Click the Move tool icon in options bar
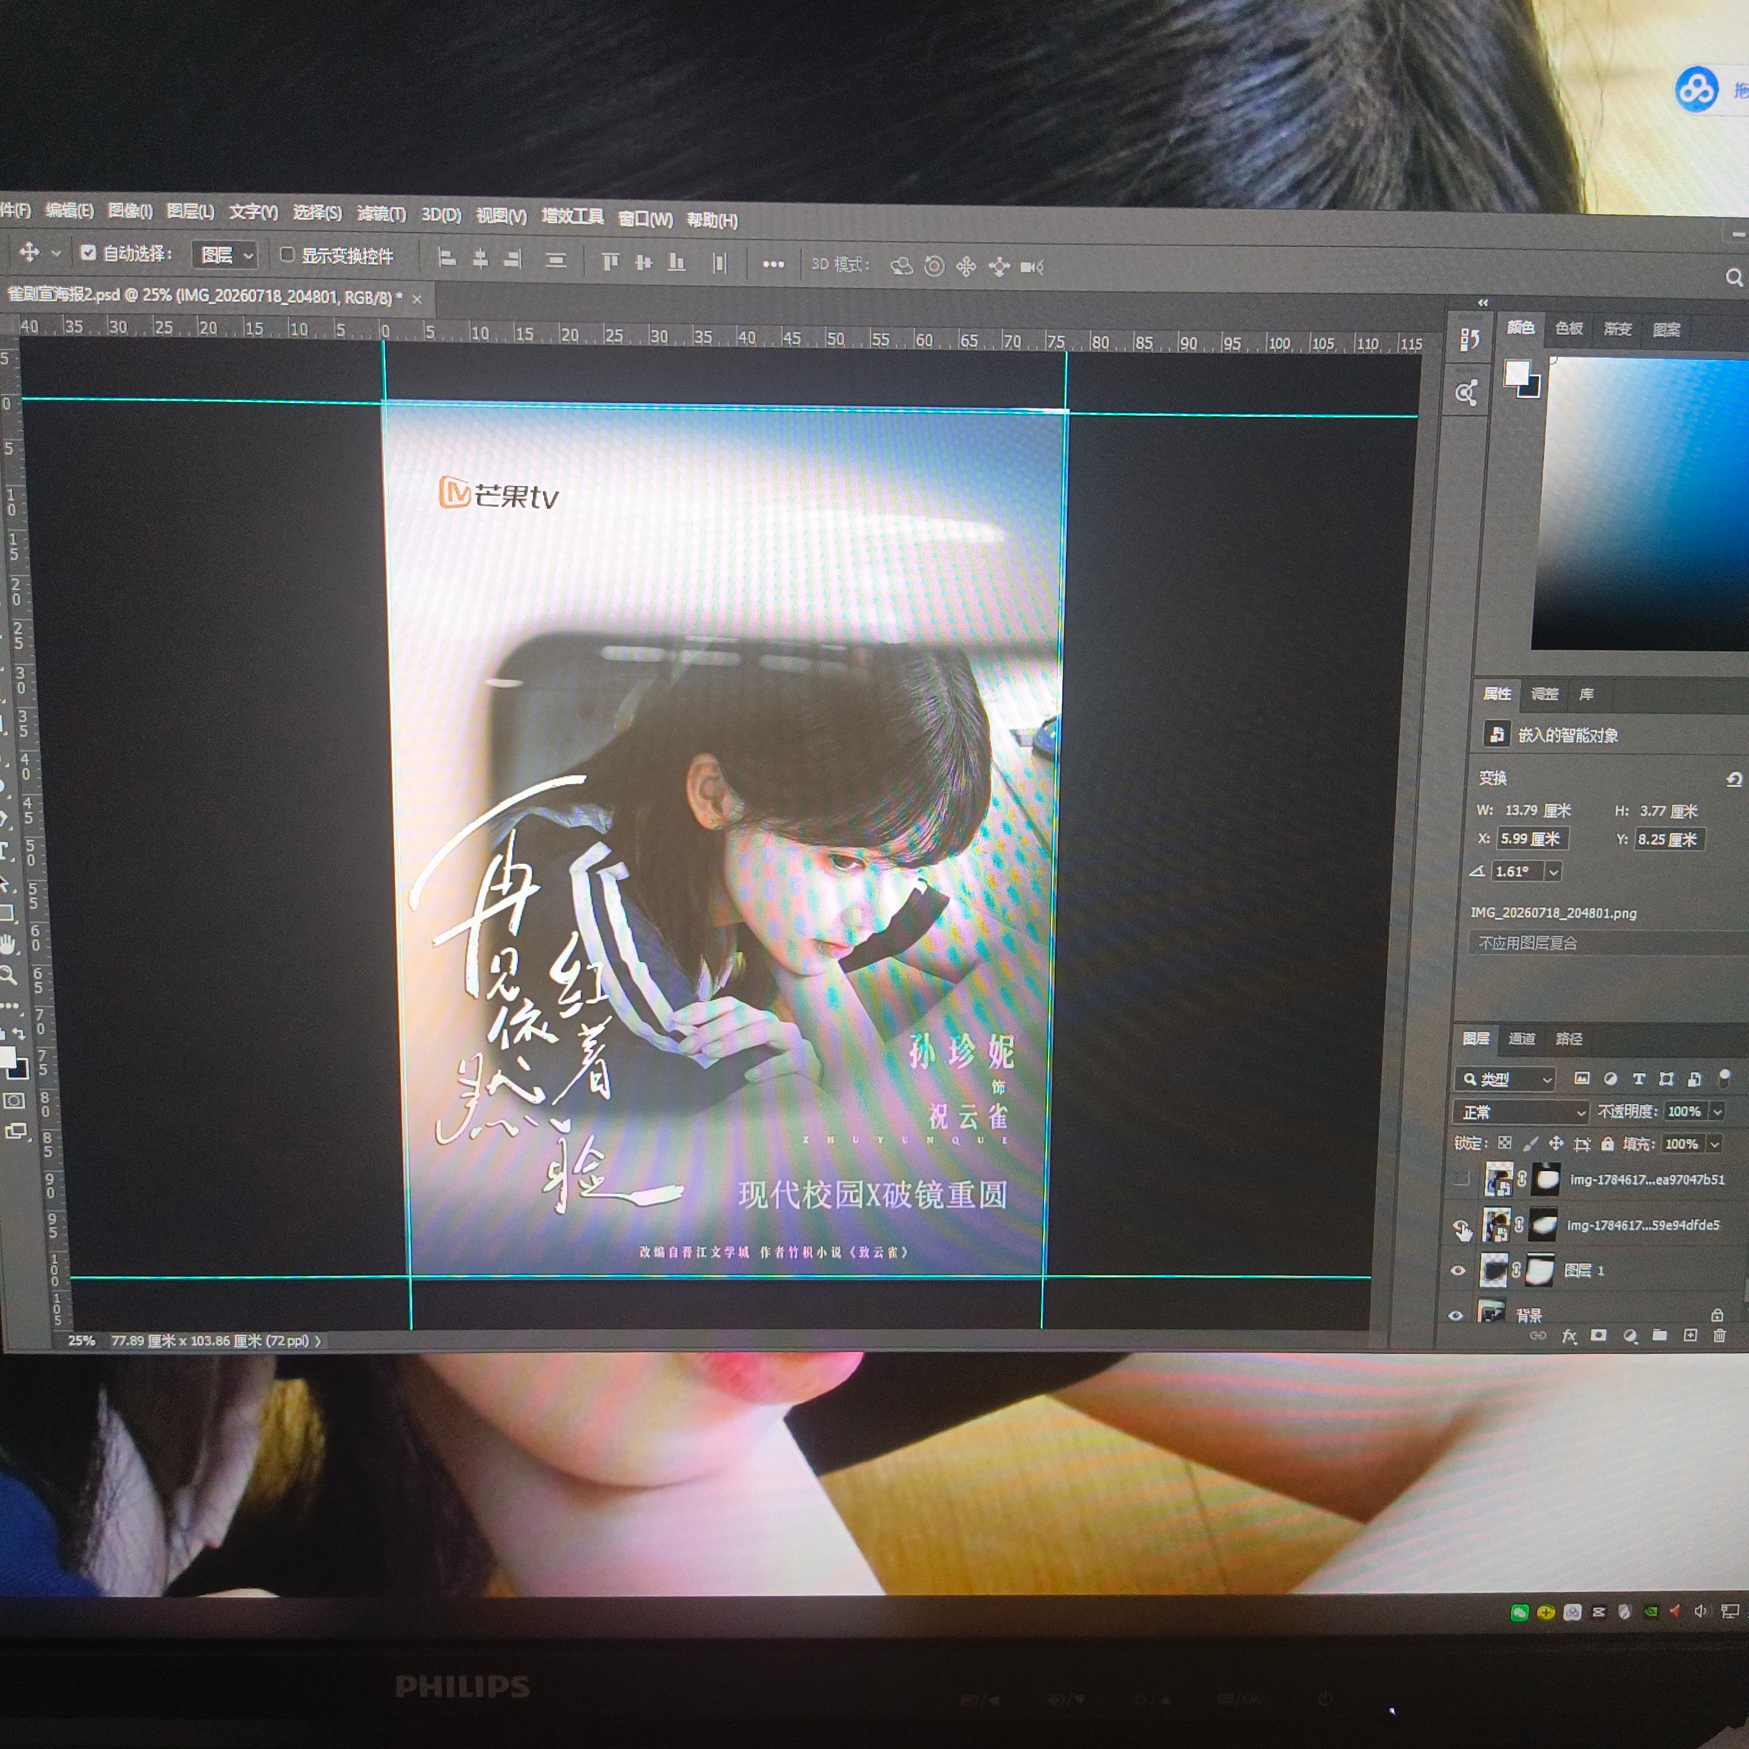 coord(29,252)
